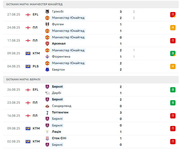Open red loss badge for Grimsby match
The width and height of the screenshot is (181, 149).
173,15
